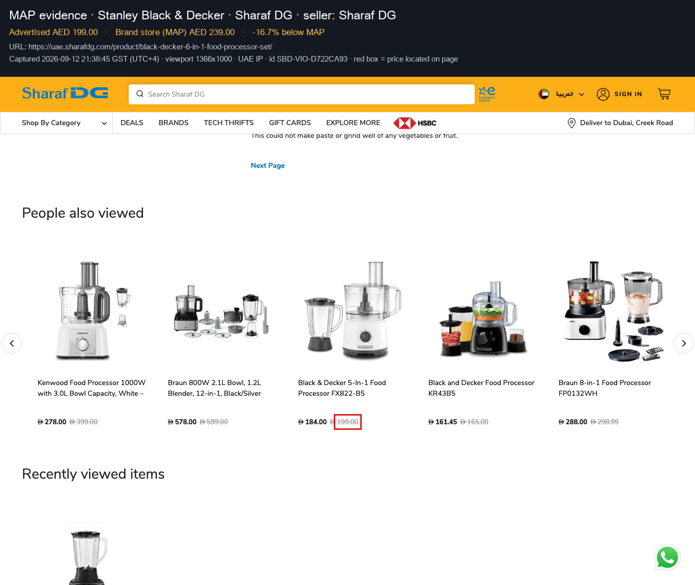Click the struck-through 399.00 price
The image size is (695, 585).
pyautogui.click(x=83, y=422)
